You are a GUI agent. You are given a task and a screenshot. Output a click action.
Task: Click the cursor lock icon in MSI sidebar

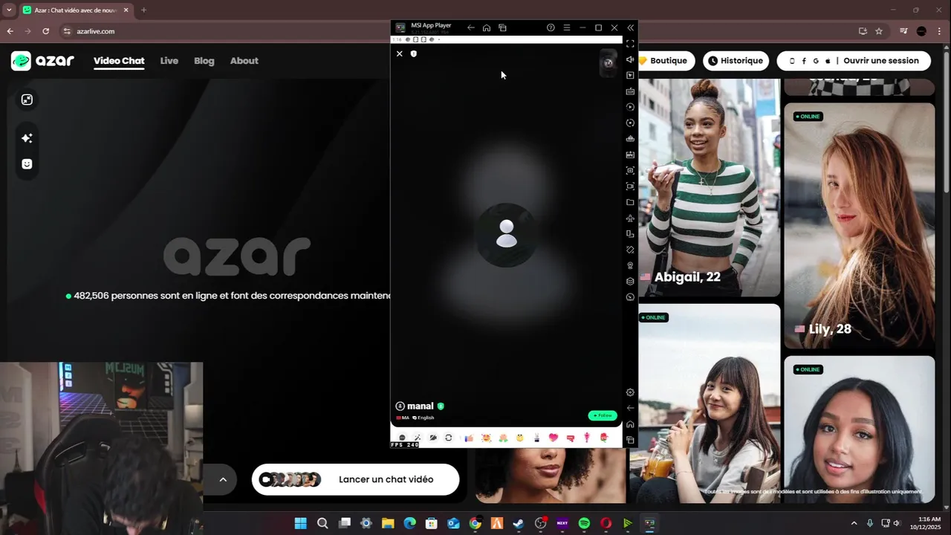tap(631, 75)
